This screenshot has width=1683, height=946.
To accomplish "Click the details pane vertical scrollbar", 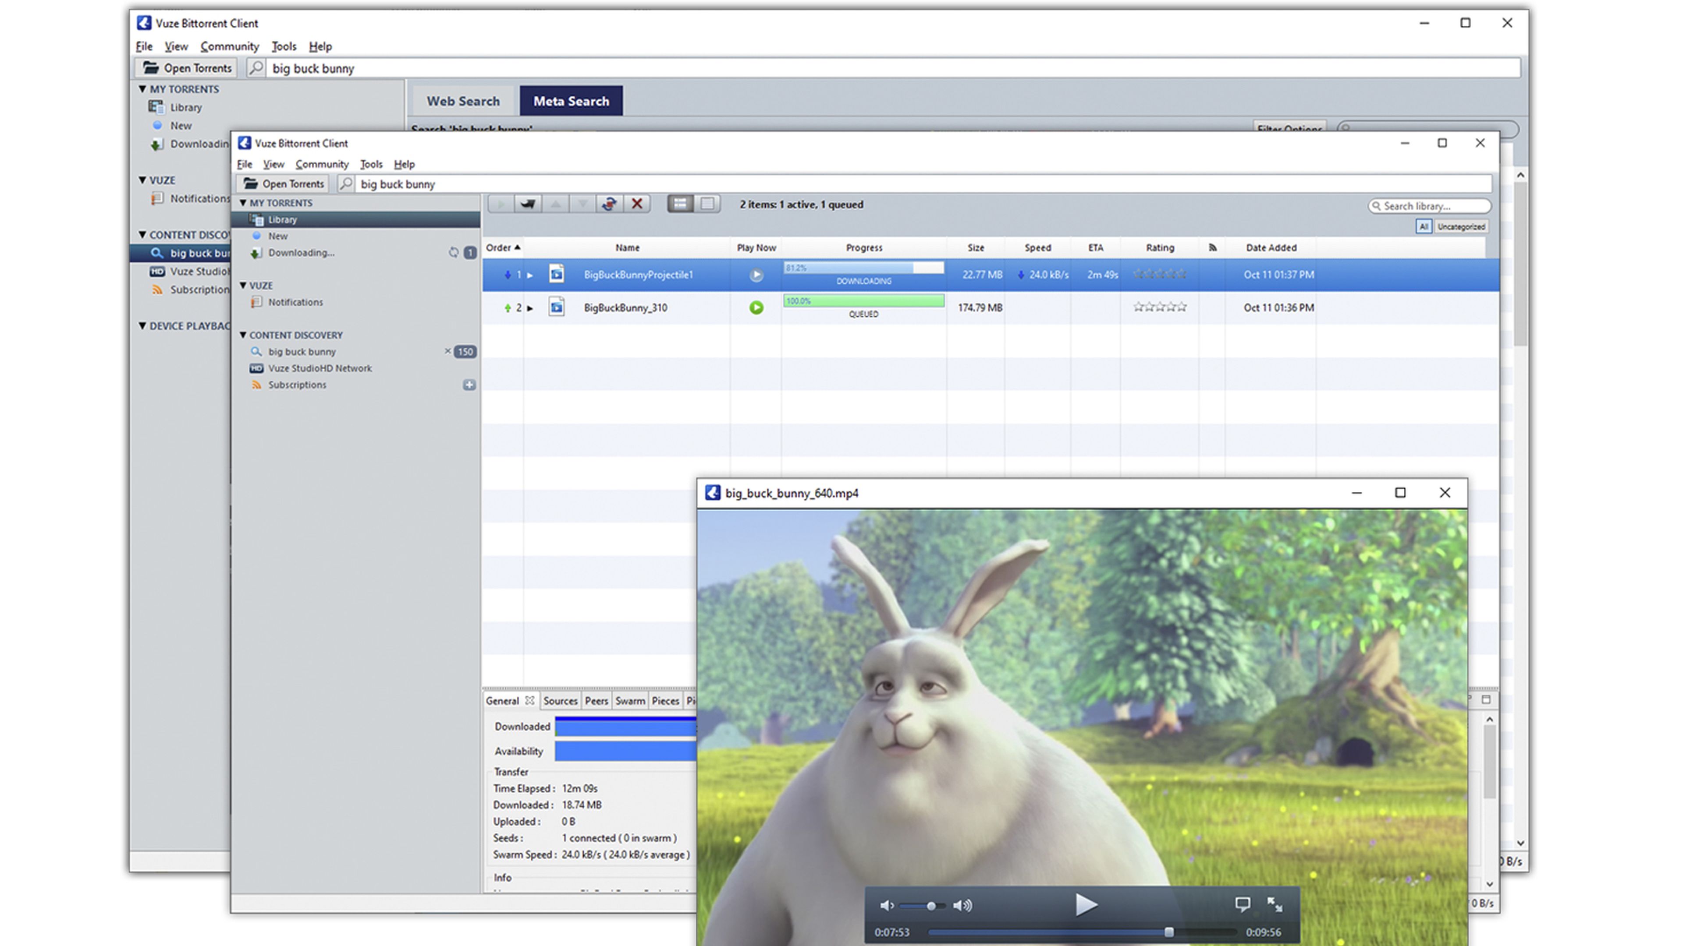I will pos(1490,761).
